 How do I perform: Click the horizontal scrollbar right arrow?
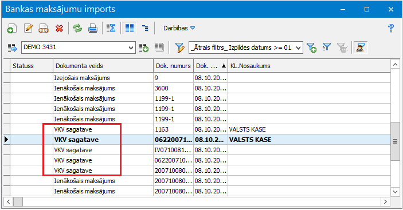tap(385, 201)
